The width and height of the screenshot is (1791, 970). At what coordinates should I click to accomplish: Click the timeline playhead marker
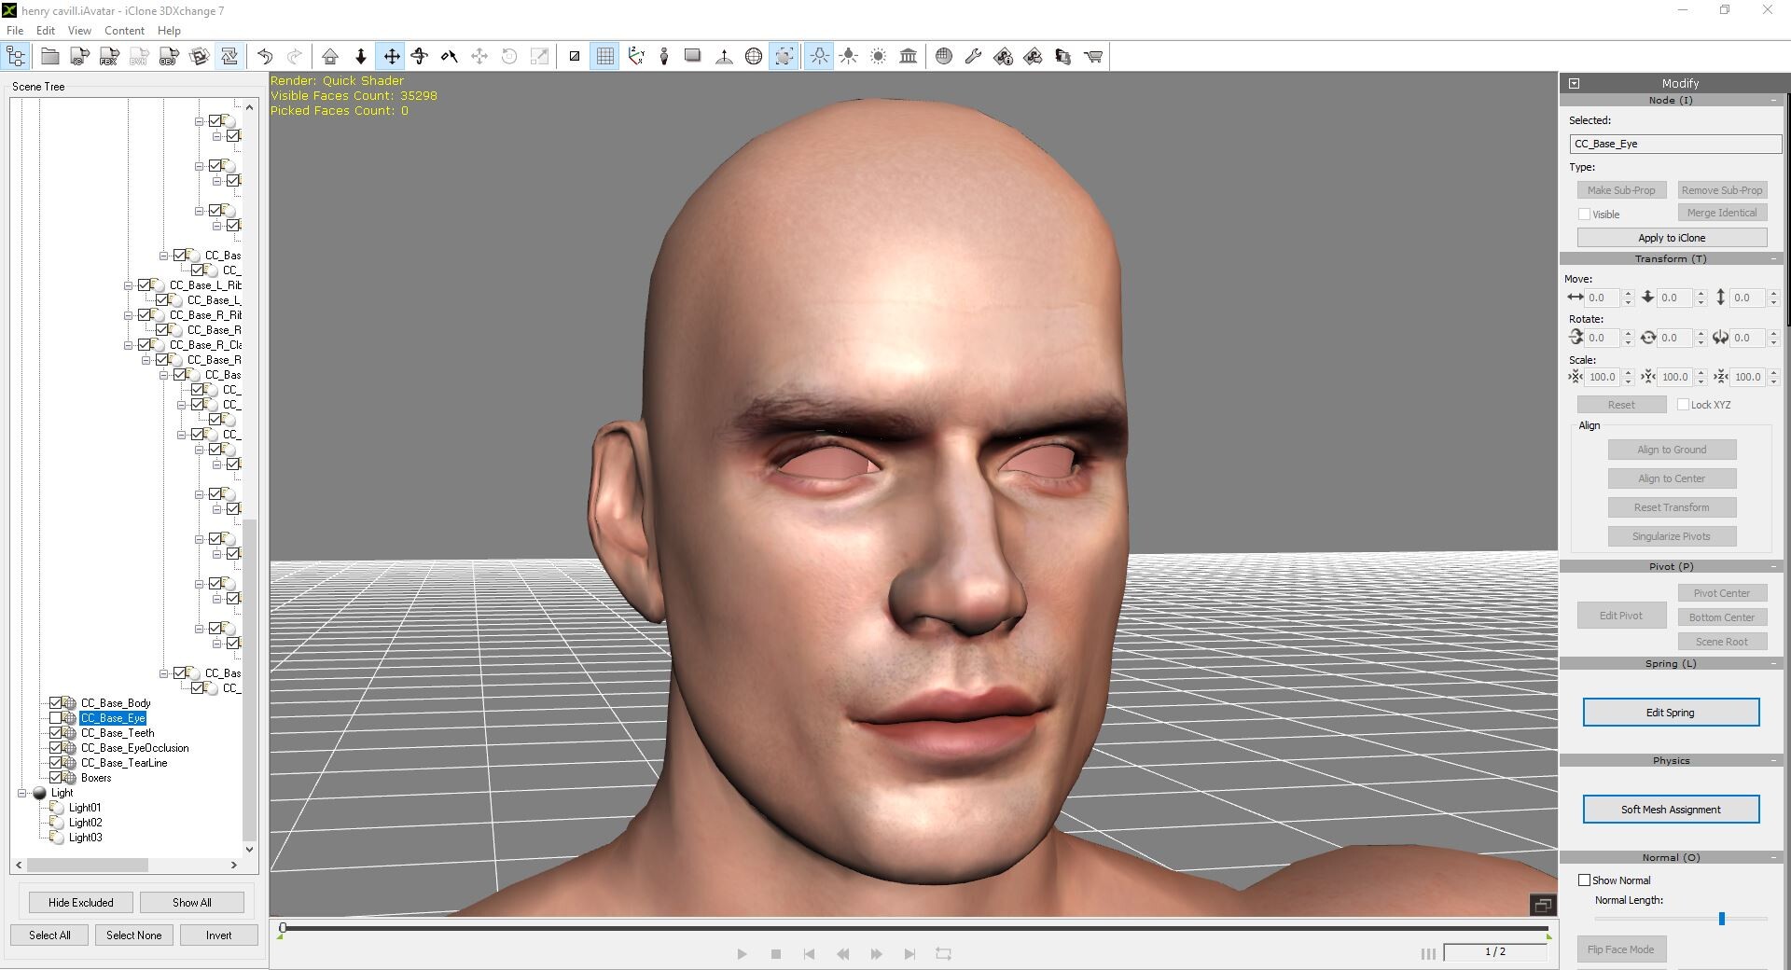coord(283,928)
